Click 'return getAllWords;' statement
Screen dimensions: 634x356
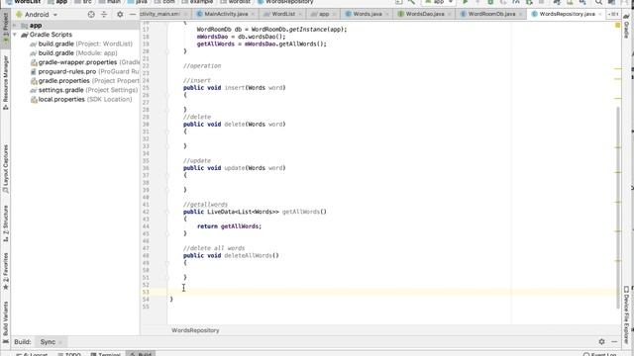pyautogui.click(x=229, y=226)
